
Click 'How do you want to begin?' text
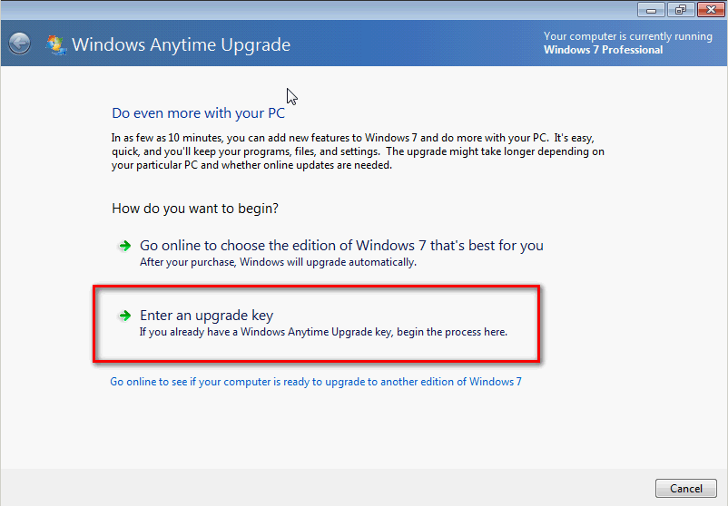[x=195, y=209]
